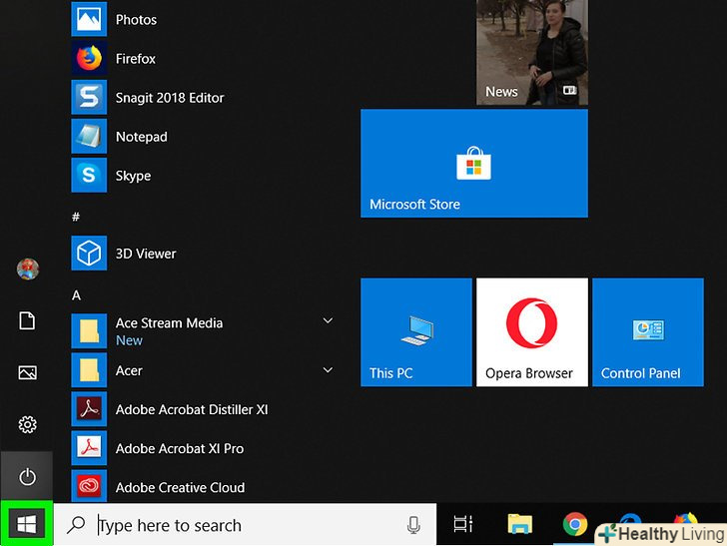
Task: Open Settings gear in Start sidebar
Action: [x=27, y=425]
